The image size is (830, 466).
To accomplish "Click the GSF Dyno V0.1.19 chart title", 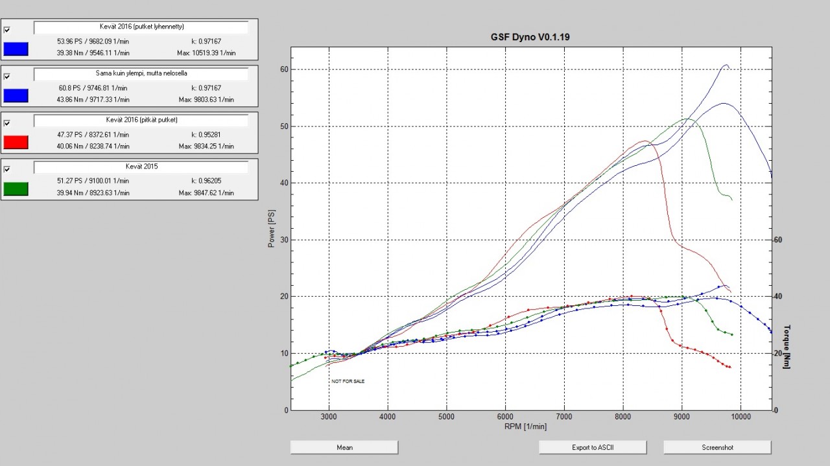I will pos(530,38).
